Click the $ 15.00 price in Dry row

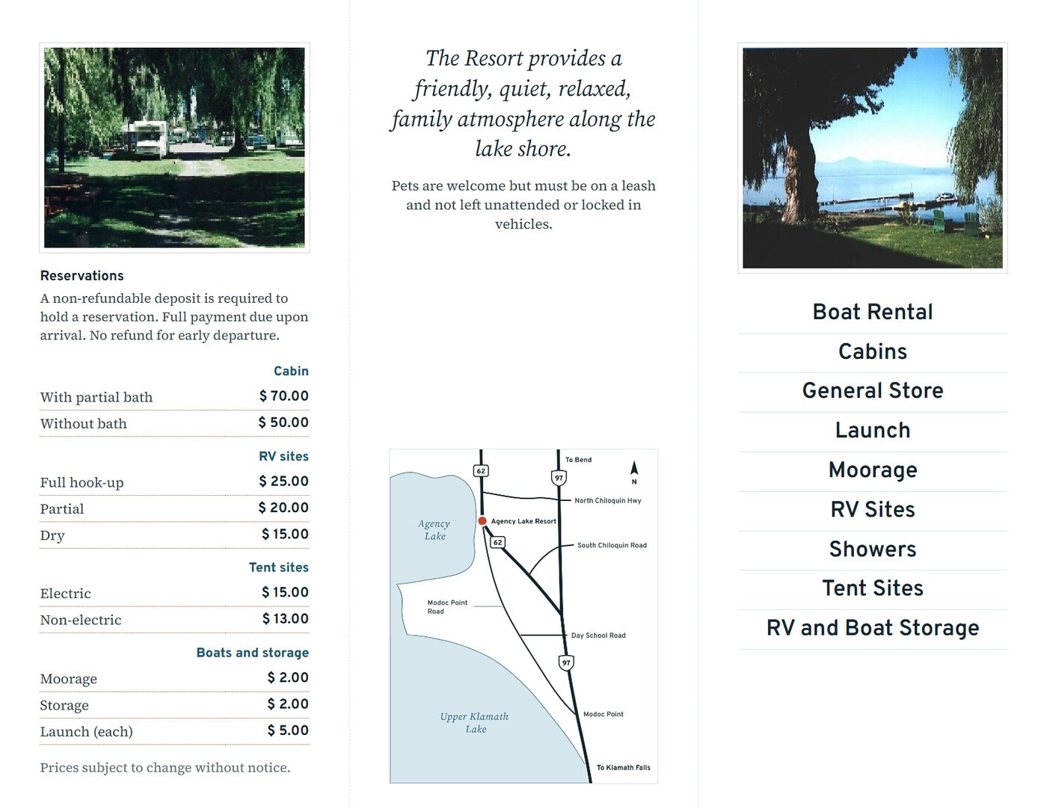coord(285,534)
